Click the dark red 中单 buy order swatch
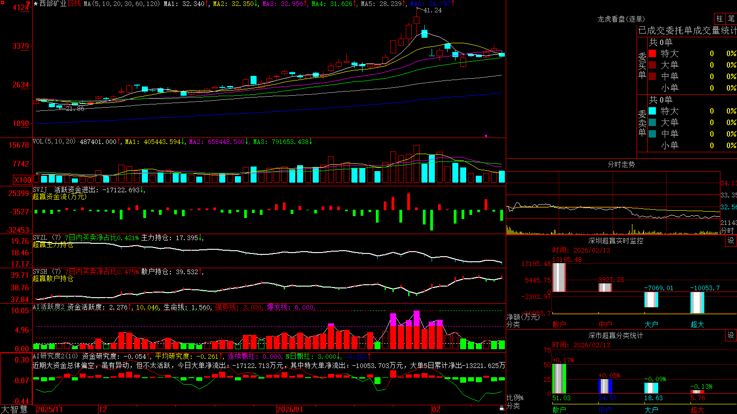Screen dimensions: 737x414 (x=652, y=76)
